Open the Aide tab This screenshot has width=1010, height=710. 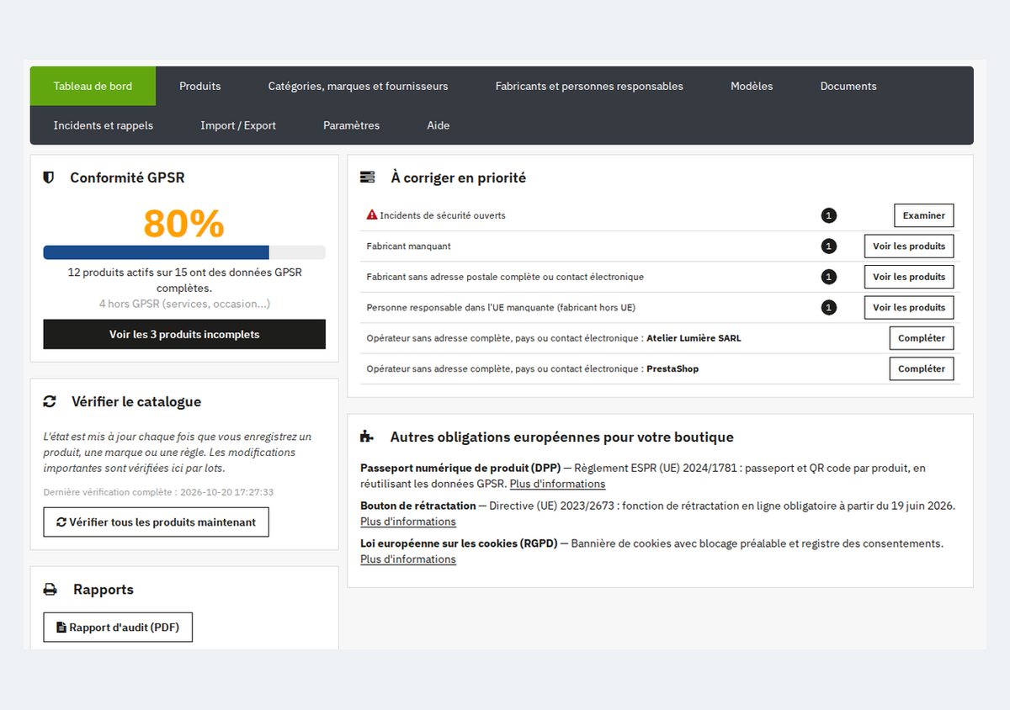coord(439,125)
